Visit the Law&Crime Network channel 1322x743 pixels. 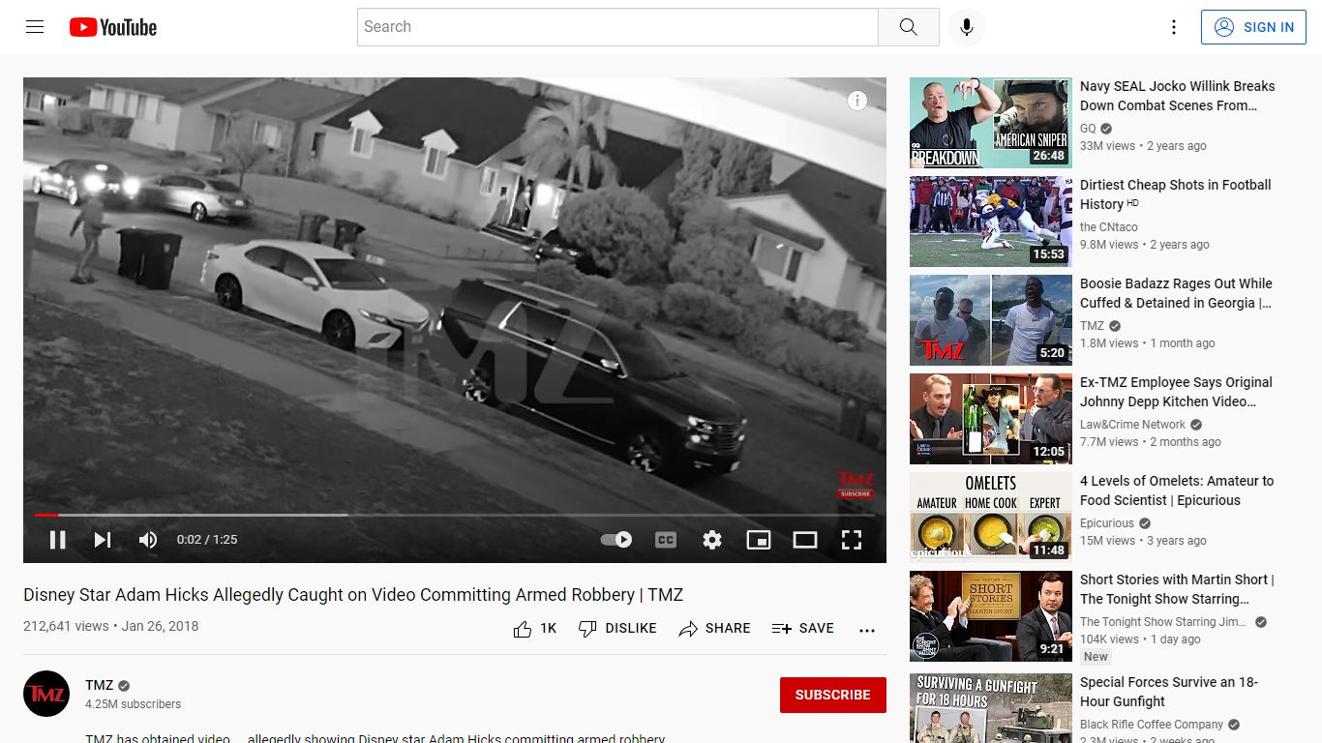pos(1132,425)
